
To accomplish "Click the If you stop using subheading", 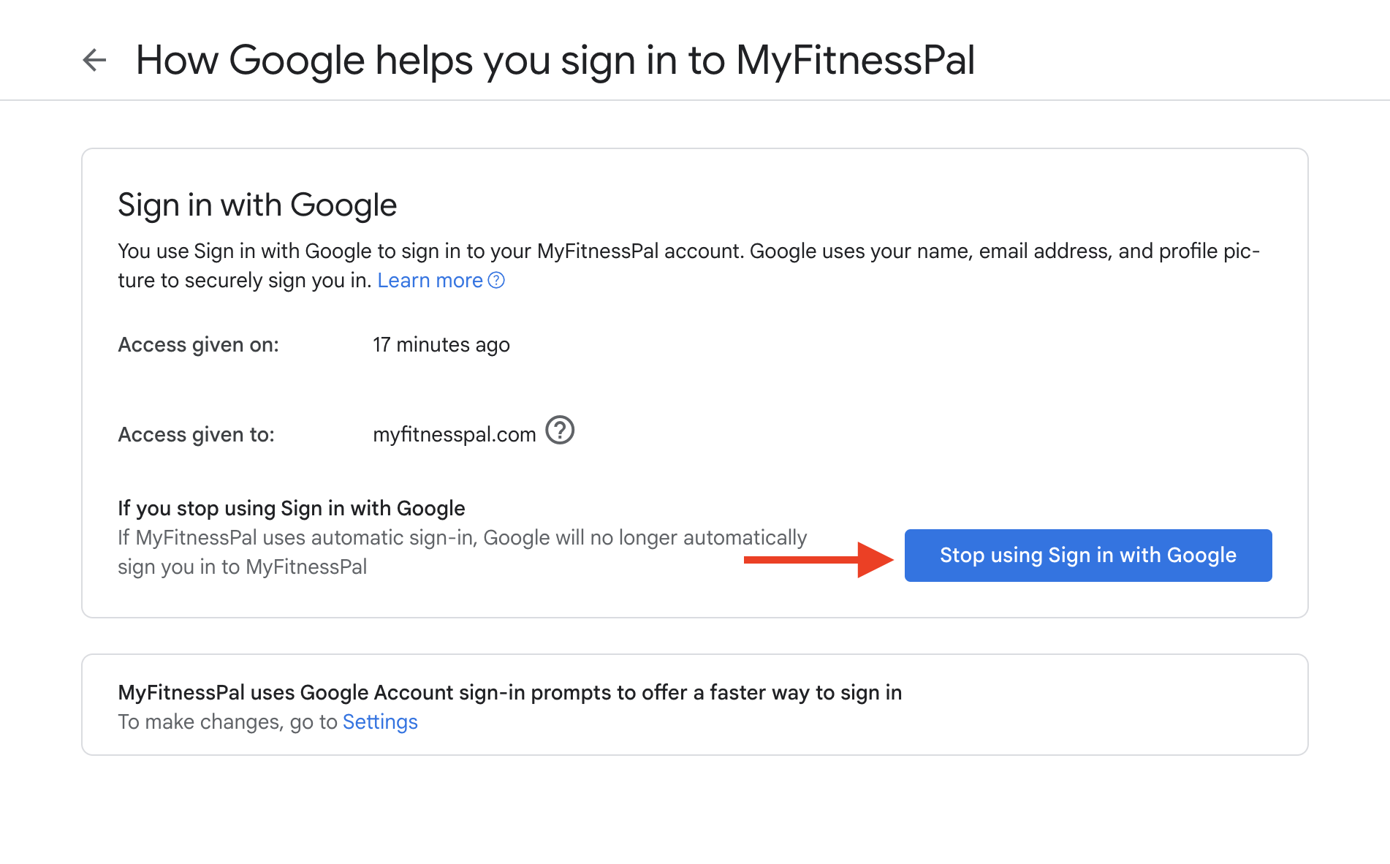I will coord(292,509).
